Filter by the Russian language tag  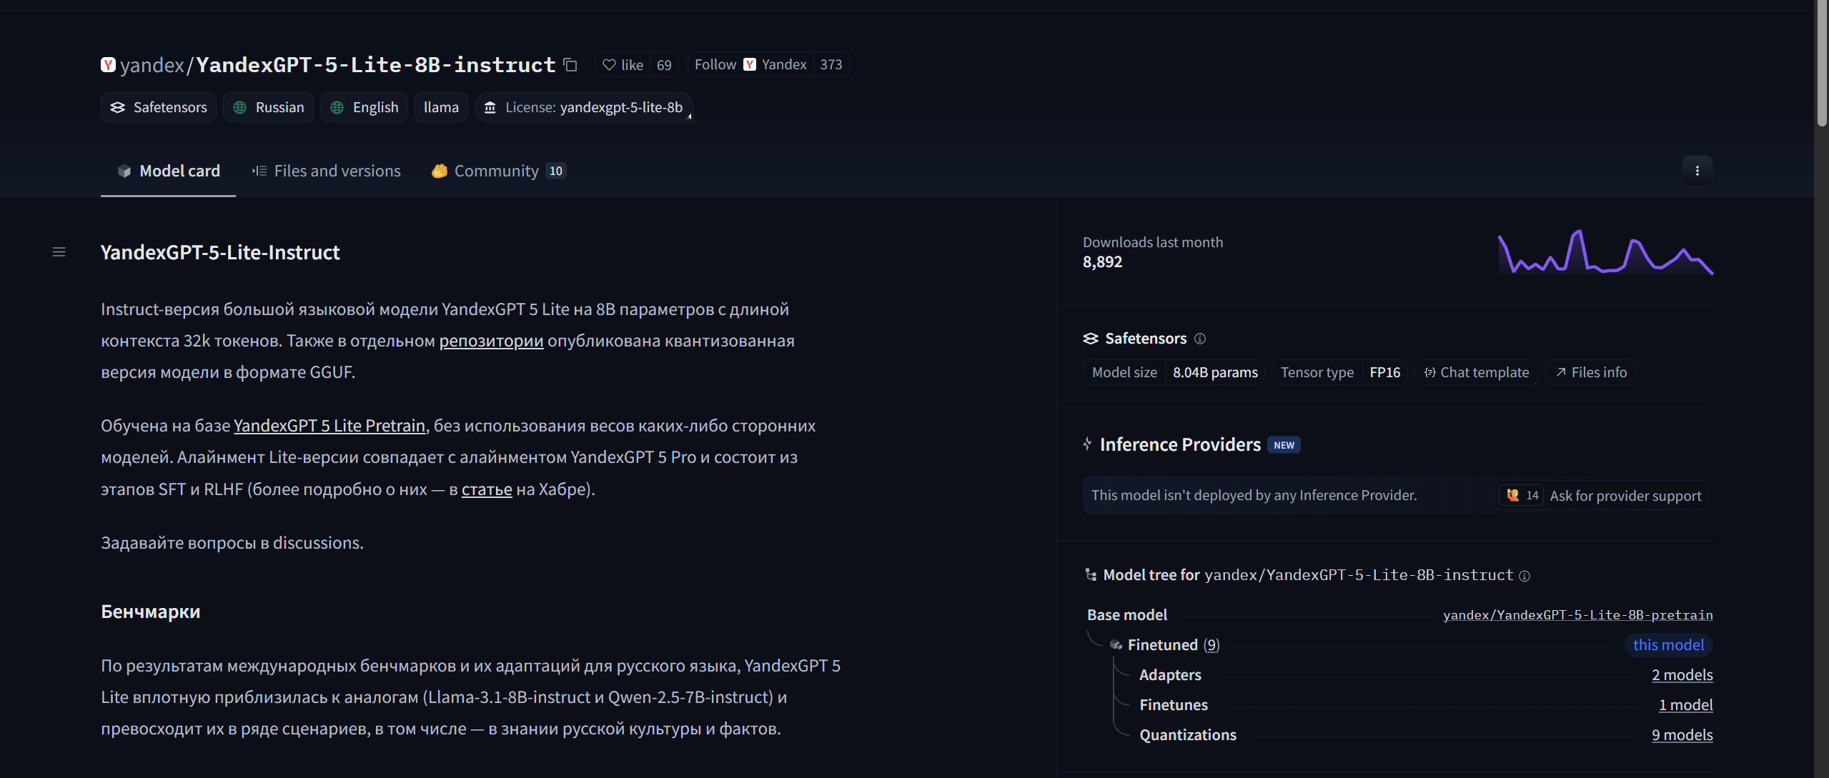(x=268, y=107)
